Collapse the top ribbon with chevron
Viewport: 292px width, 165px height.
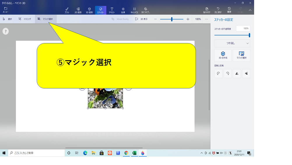(x=250, y=10)
